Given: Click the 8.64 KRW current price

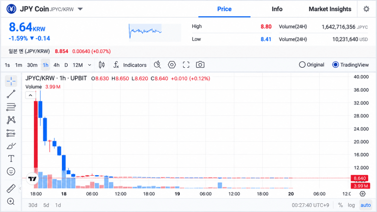Looking at the screenshot, I should [x=27, y=27].
